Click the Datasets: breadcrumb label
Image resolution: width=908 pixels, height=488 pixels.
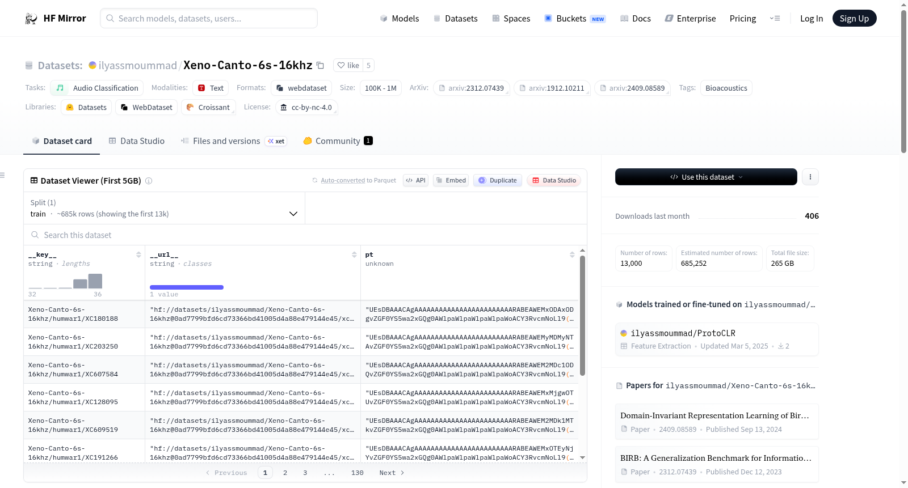click(60, 65)
